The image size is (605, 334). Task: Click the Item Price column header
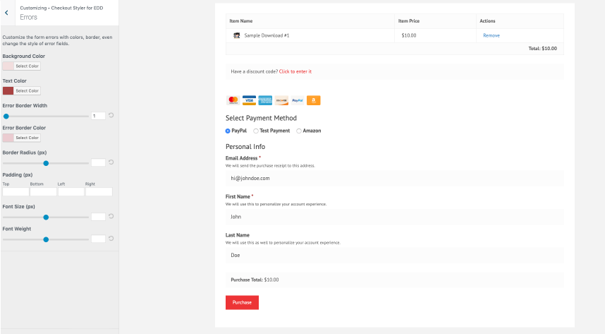409,21
